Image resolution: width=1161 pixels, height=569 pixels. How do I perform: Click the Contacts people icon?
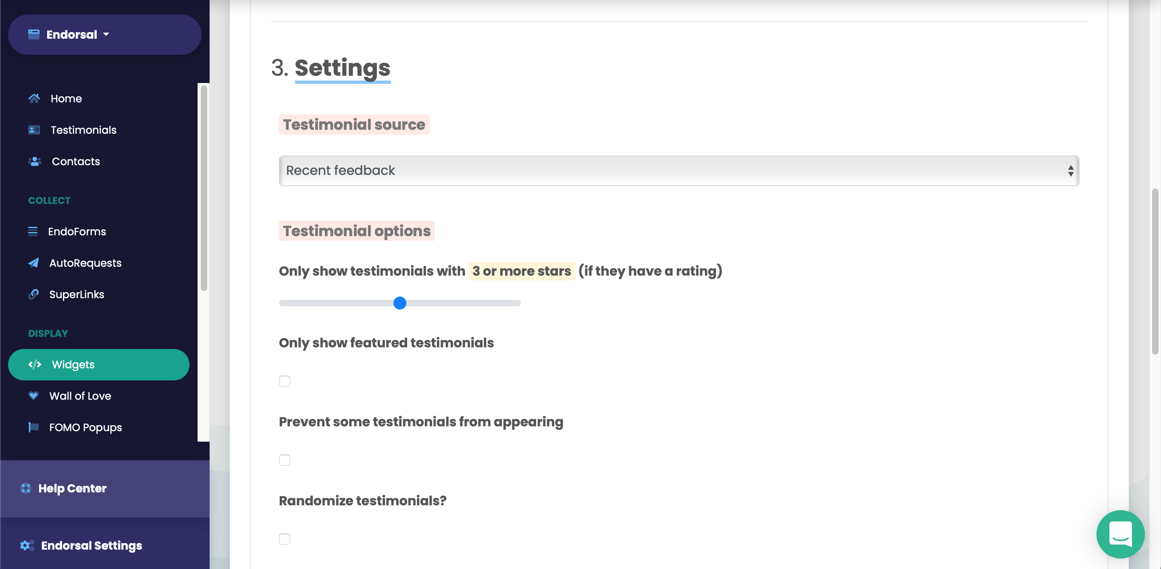click(x=35, y=161)
